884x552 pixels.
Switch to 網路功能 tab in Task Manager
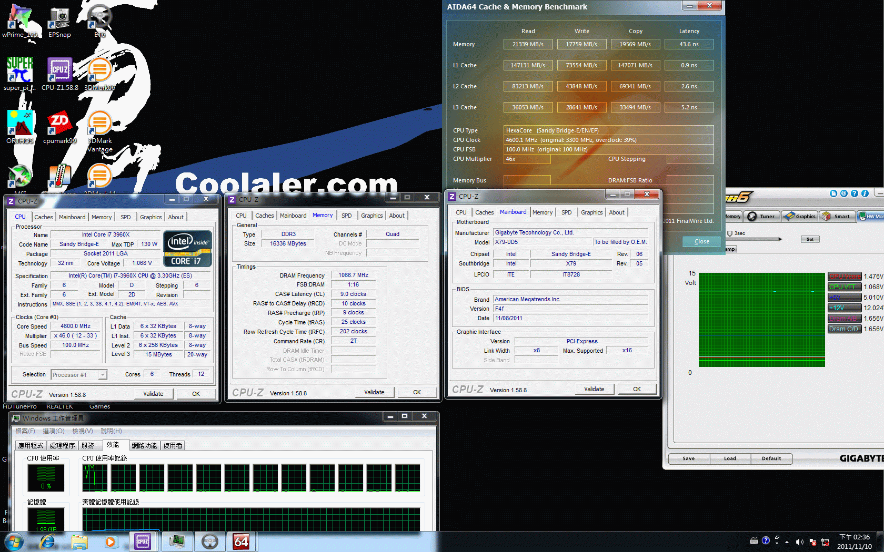pos(144,445)
